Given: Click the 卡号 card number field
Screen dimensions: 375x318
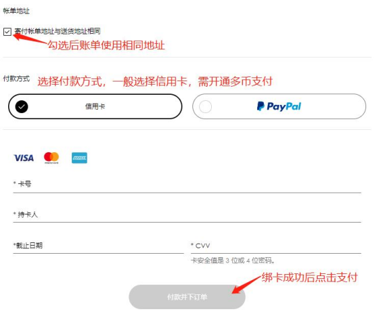Looking at the screenshot, I should [187, 184].
